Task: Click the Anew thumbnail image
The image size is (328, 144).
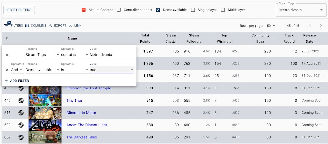Action: pos(45,125)
